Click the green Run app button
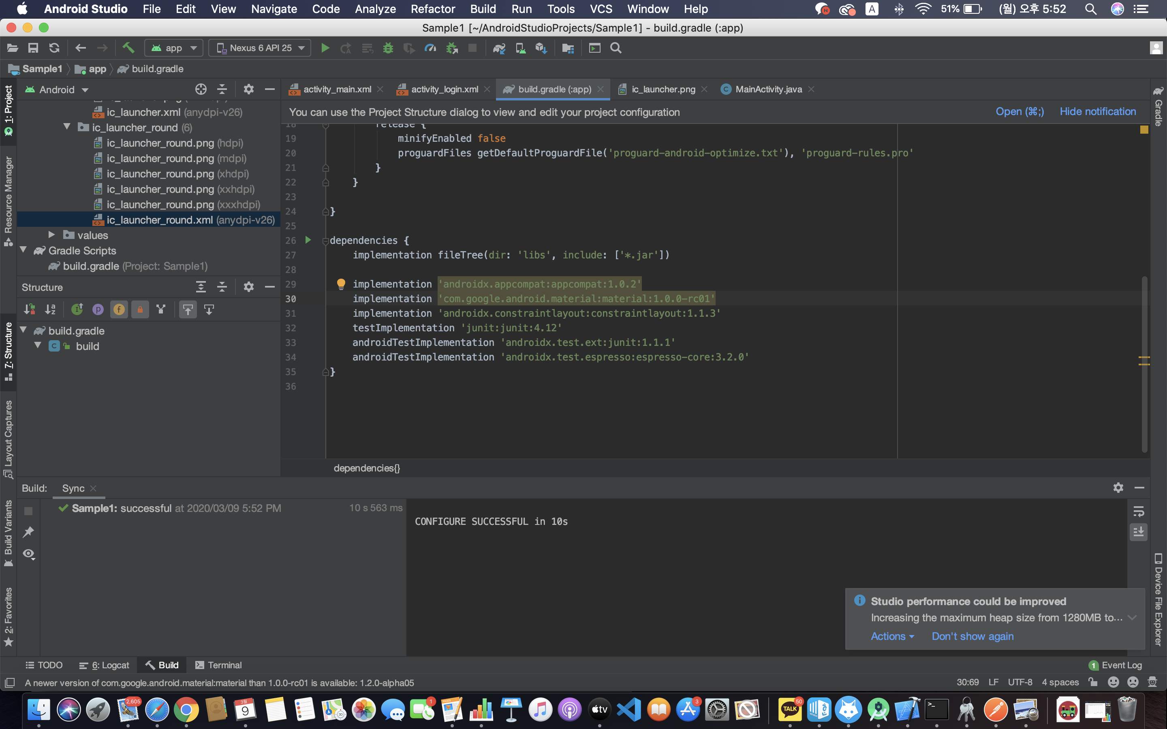 pos(325,48)
